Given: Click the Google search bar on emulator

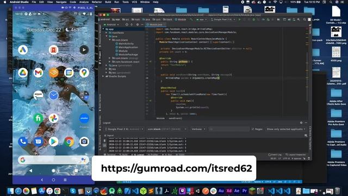Looking at the screenshot, I should click(x=53, y=160).
